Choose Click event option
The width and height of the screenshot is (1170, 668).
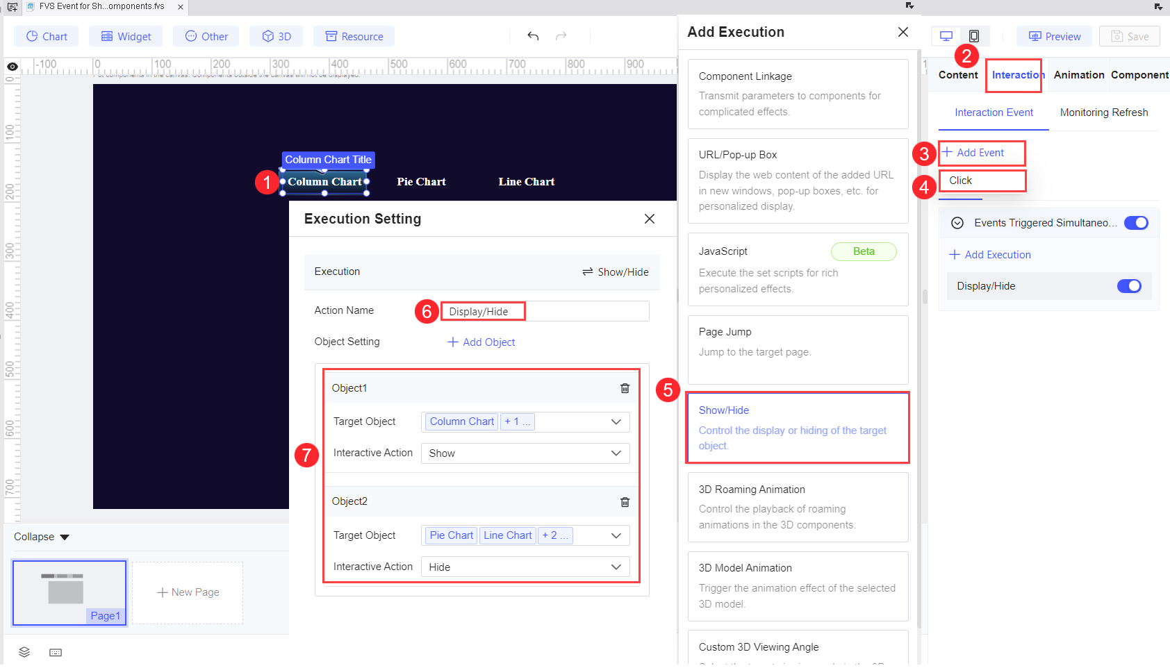[x=982, y=181]
